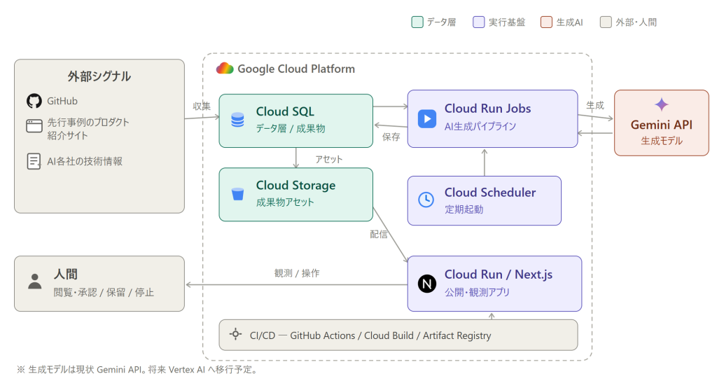Click the 外部シグナル panel heading
Image resolution: width=717 pixels, height=381 pixels.
(99, 76)
